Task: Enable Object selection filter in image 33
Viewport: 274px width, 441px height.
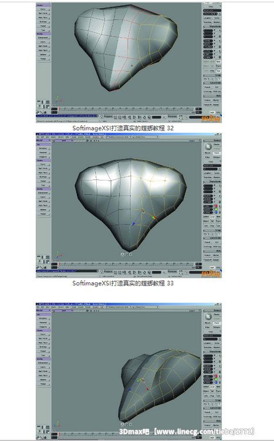Action: [208, 153]
